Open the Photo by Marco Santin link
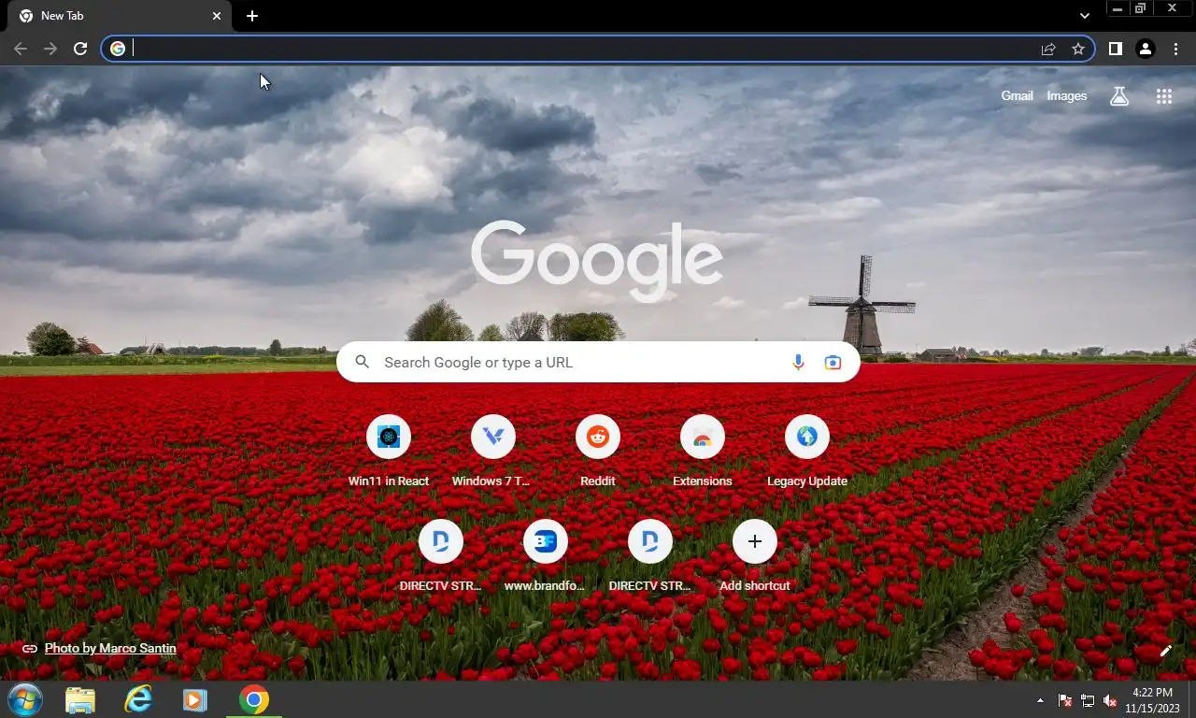Viewport: 1196px width, 718px height. (x=110, y=648)
